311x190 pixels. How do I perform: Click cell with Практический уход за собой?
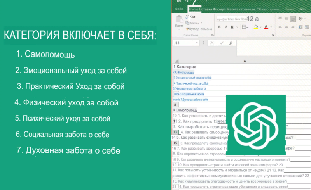pos(192,83)
